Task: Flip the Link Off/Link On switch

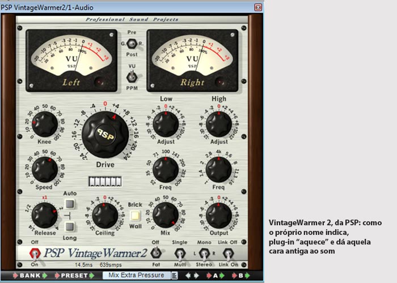Action: coord(228,254)
